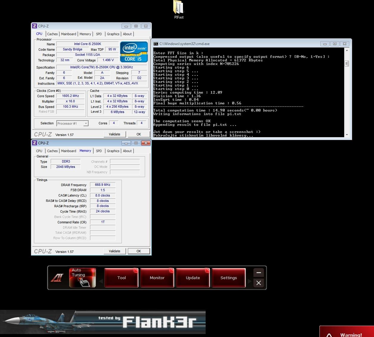
Task: Click Validate in CPU-Z Memory window
Action: [x=115, y=251]
